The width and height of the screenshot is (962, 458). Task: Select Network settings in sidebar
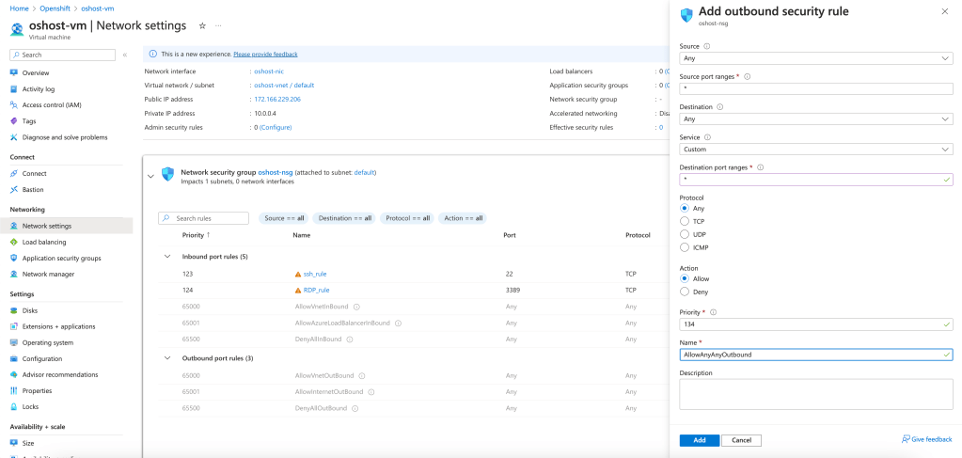click(x=66, y=226)
